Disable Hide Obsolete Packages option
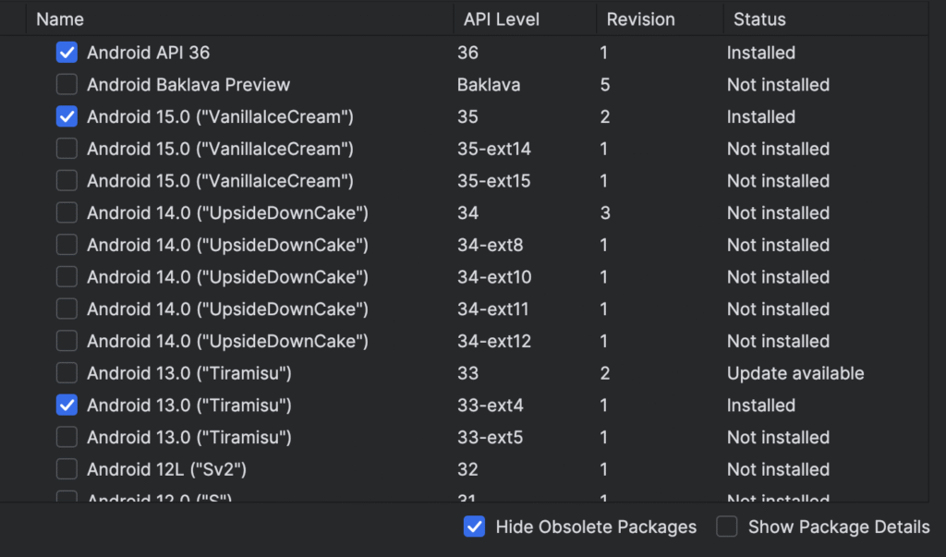Screen dimensions: 946x557 point(474,527)
